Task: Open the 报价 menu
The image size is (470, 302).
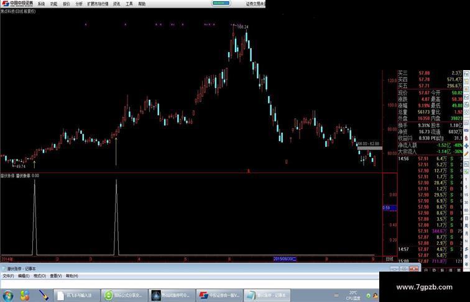Action: pos(67,4)
